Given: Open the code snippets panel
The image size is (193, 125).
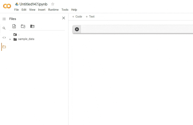Looking at the screenshot, I should click(4, 37).
